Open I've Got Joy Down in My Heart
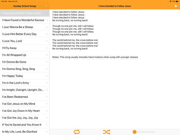Screen dimensions: 180x135 pos(25,111)
